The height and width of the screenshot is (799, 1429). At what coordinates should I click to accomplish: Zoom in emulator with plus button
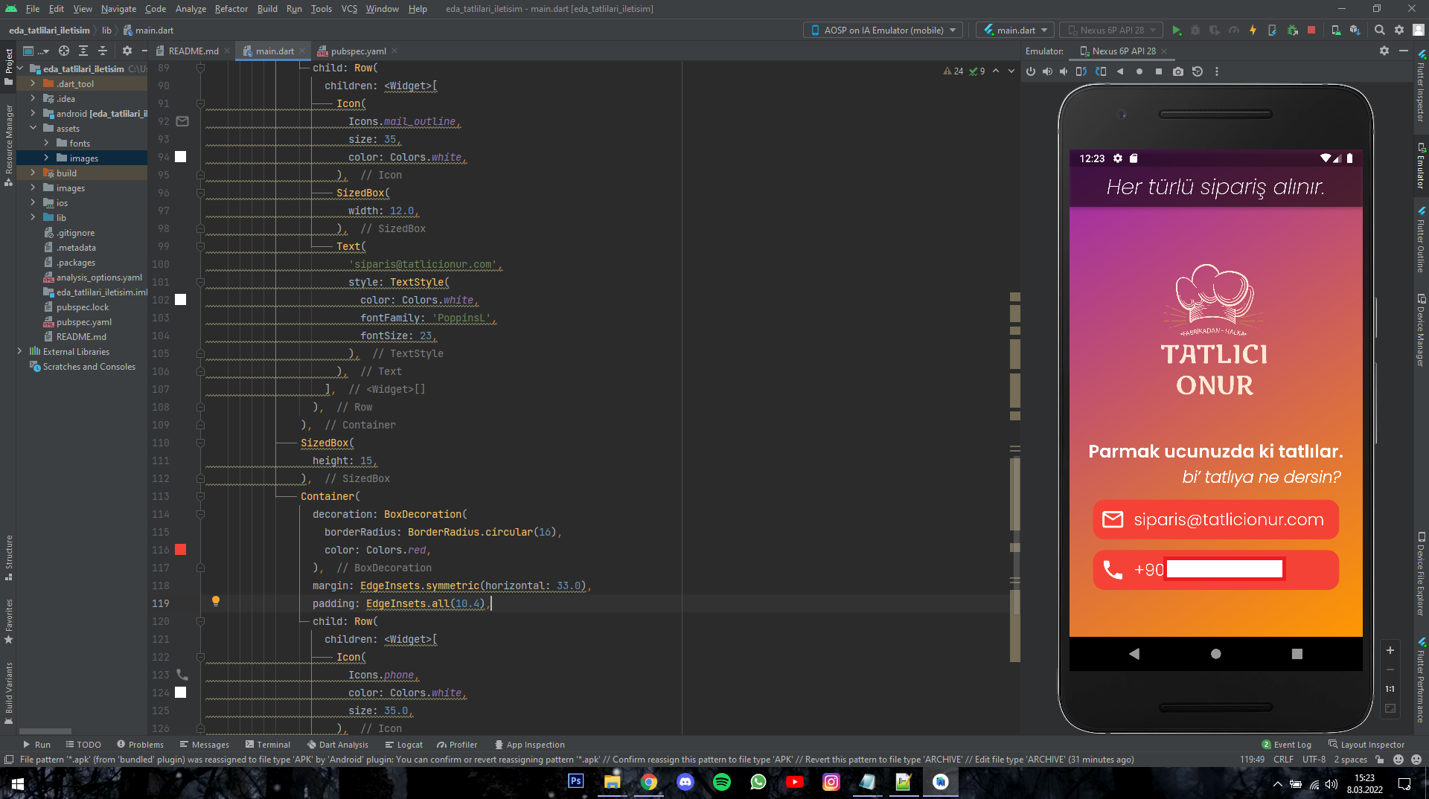point(1390,650)
